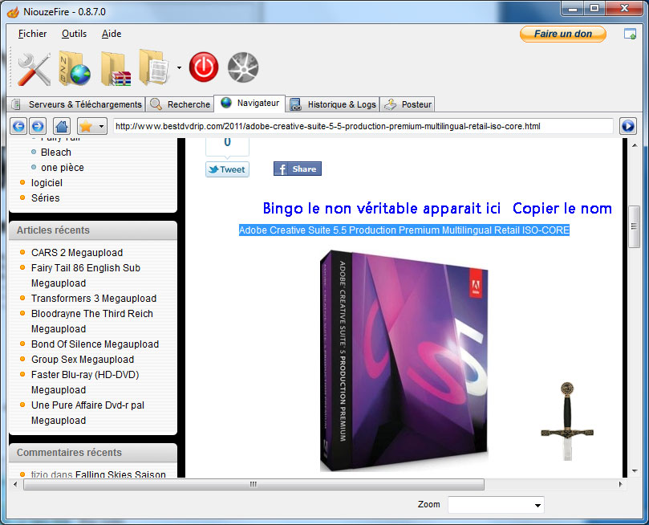
Task: Open the Outils menu
Action: [x=74, y=34]
